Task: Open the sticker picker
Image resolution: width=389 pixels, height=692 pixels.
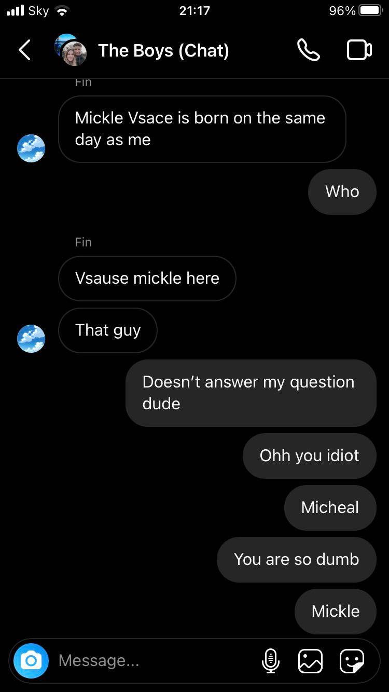Action: (x=352, y=660)
